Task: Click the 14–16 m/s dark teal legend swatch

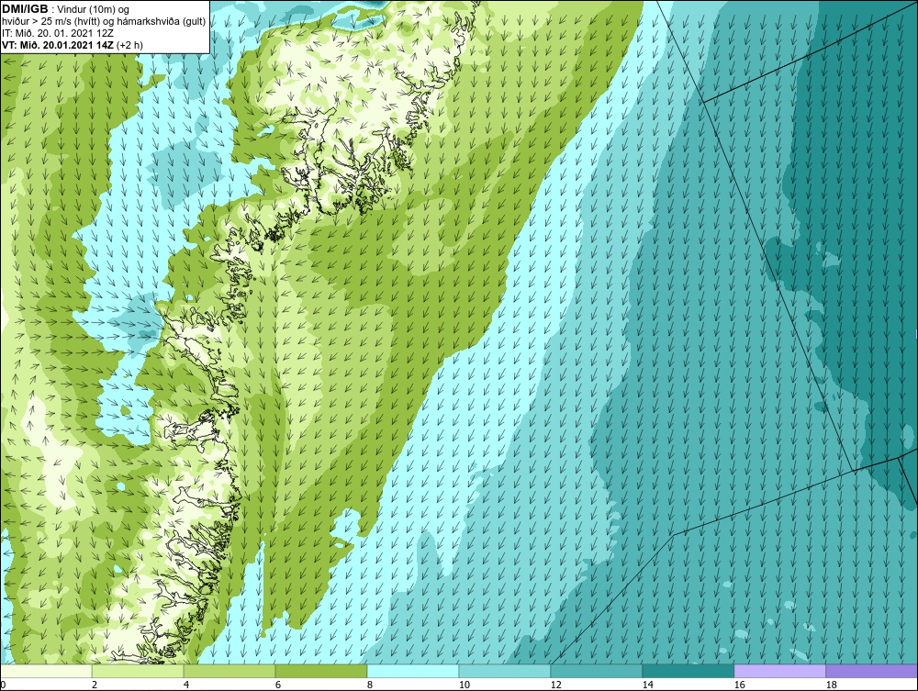Action: (x=688, y=671)
